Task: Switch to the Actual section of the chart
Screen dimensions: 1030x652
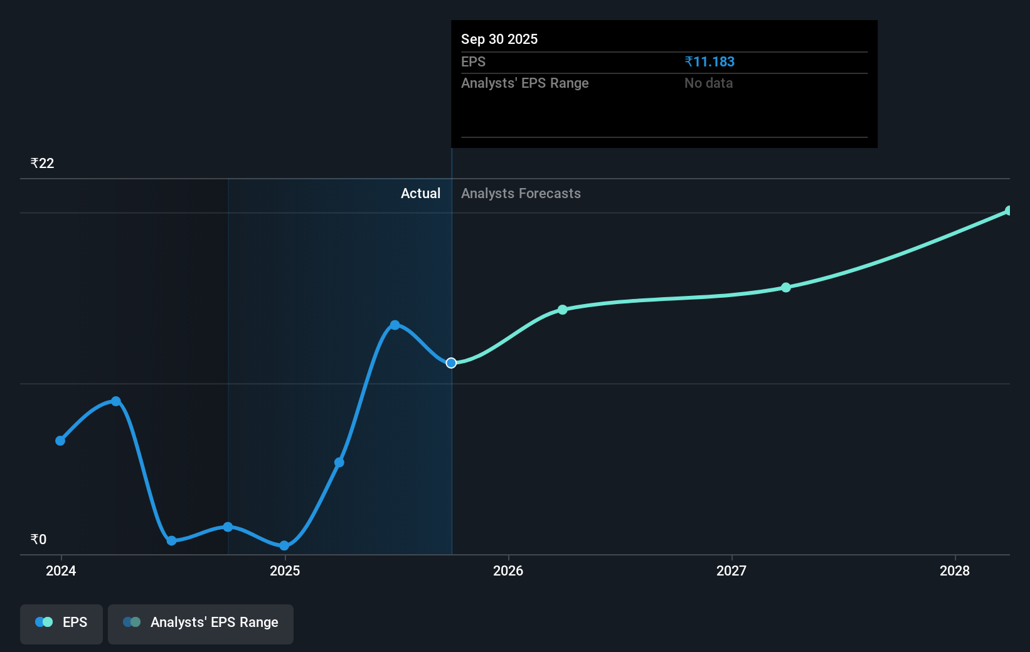Action: (x=420, y=193)
